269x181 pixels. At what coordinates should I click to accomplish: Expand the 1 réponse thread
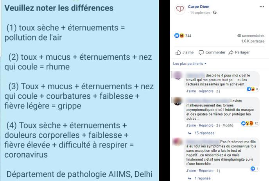[203, 178]
